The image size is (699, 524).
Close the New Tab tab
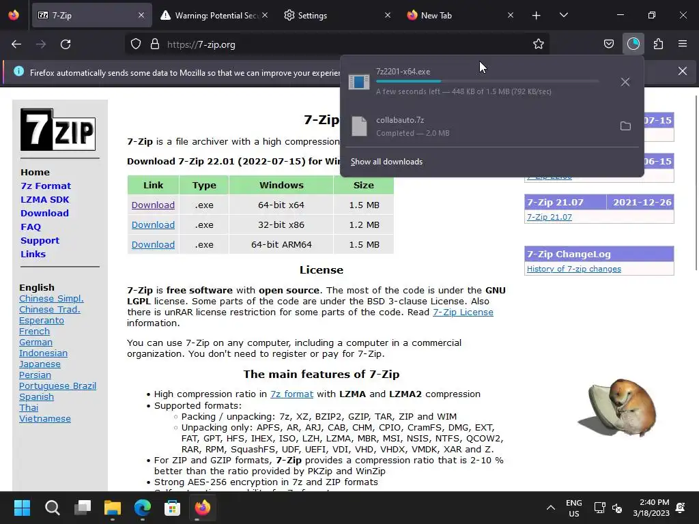(x=511, y=16)
